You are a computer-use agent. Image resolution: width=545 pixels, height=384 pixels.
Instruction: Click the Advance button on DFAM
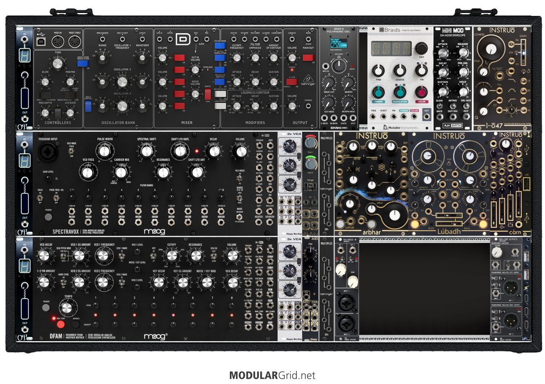pyautogui.click(x=76, y=325)
